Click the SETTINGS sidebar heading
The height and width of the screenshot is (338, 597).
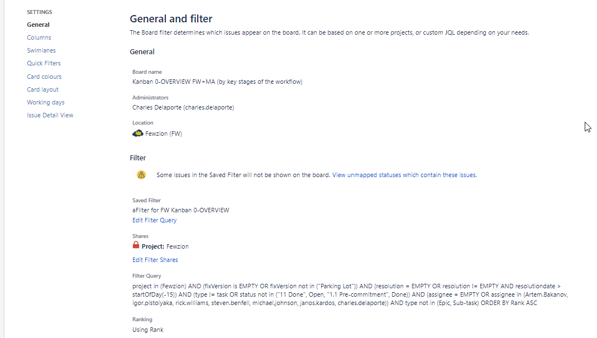[40, 11]
